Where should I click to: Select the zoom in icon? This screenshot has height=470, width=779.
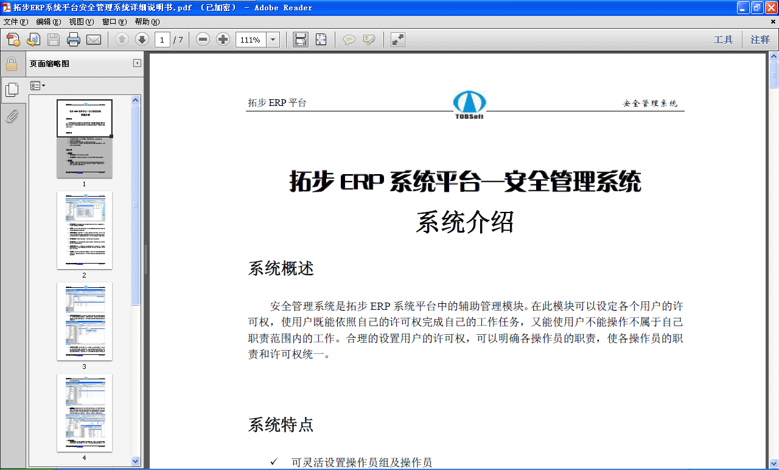pos(223,39)
